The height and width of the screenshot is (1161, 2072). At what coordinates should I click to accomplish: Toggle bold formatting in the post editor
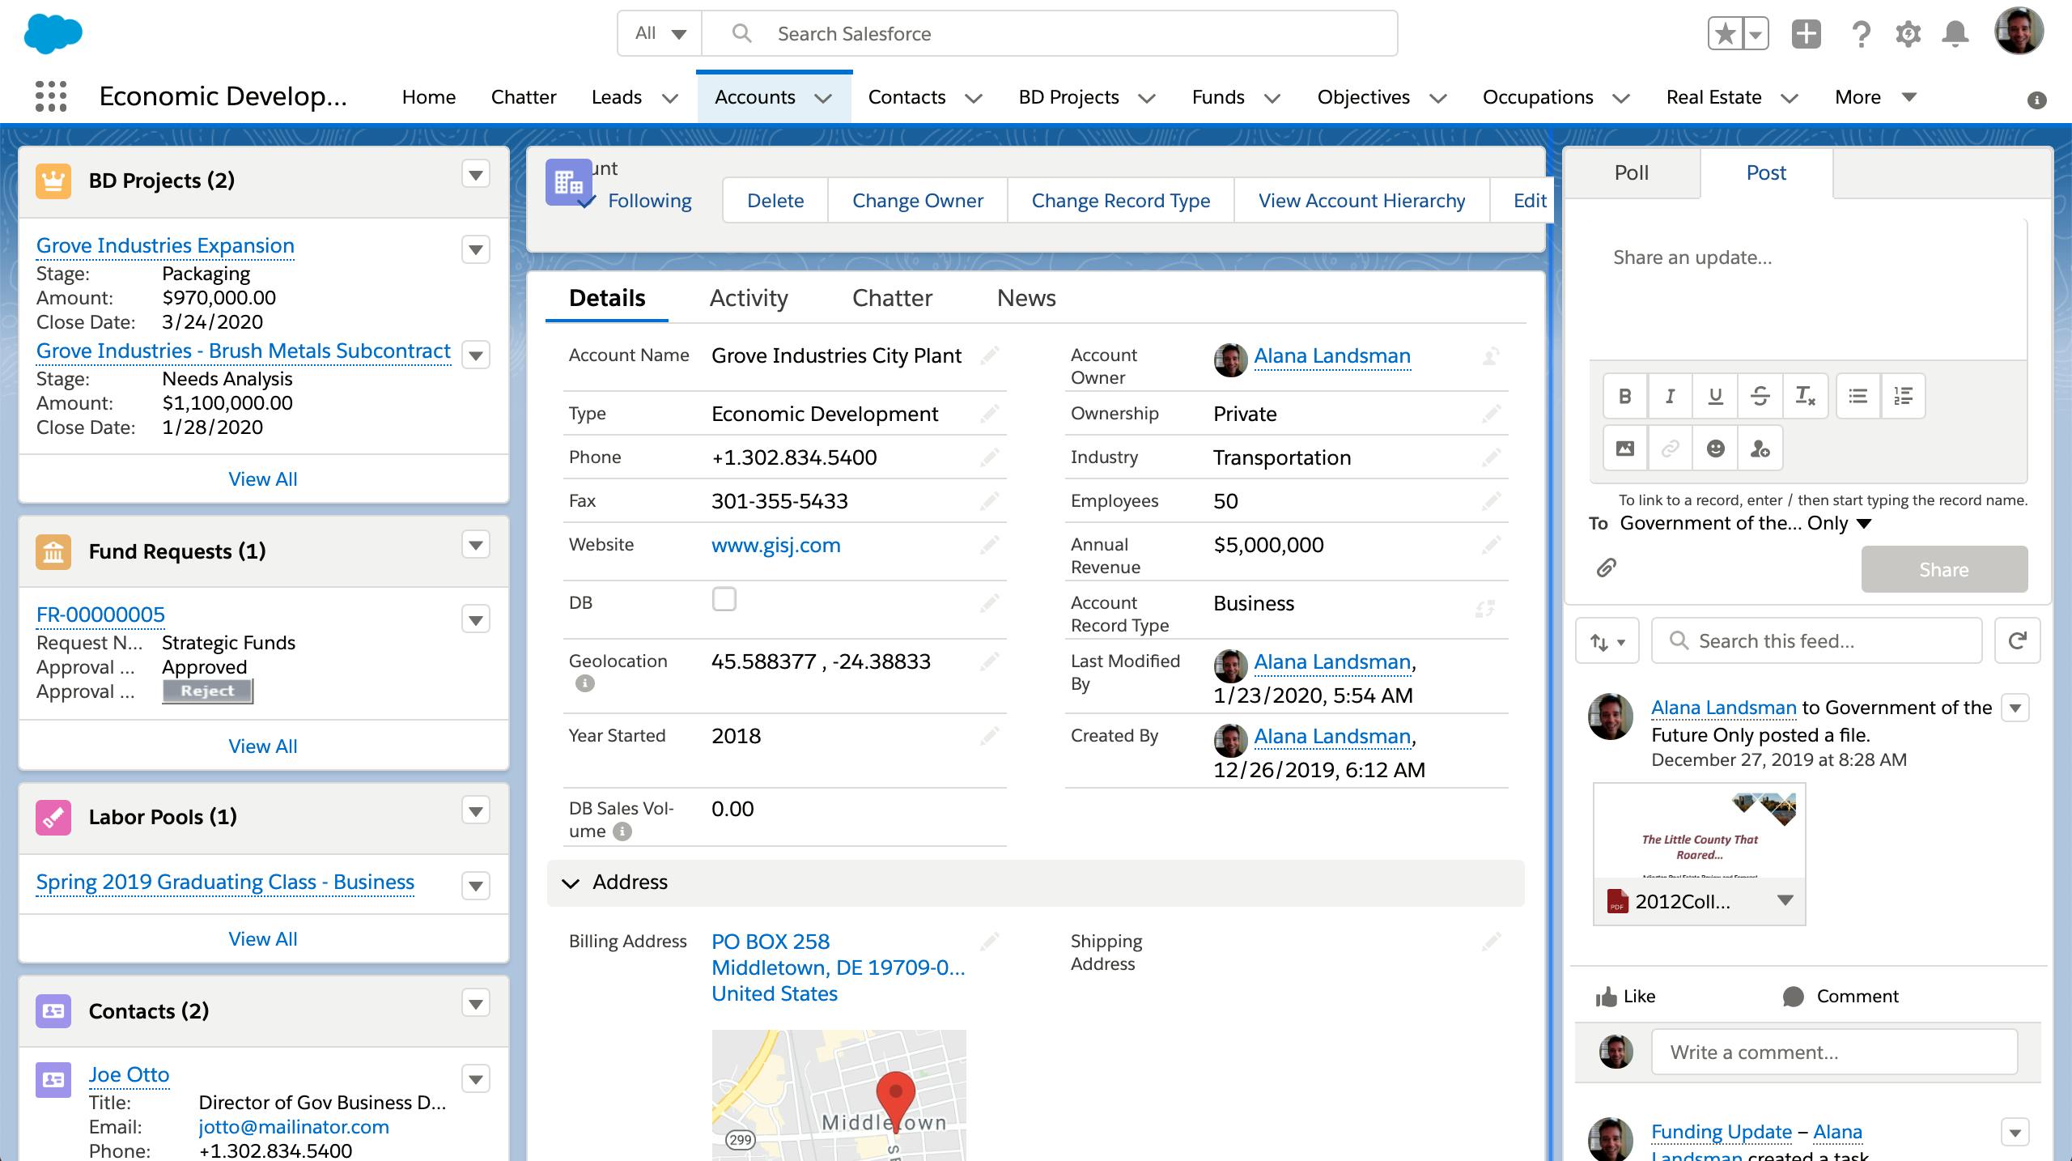click(x=1624, y=396)
